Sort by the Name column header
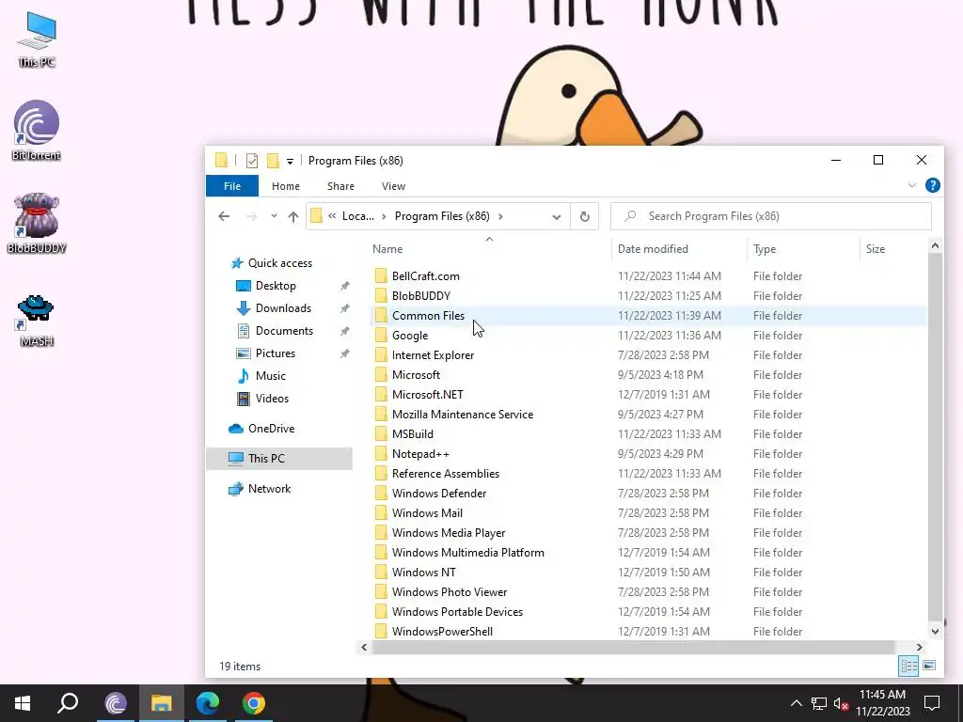 [x=387, y=248]
